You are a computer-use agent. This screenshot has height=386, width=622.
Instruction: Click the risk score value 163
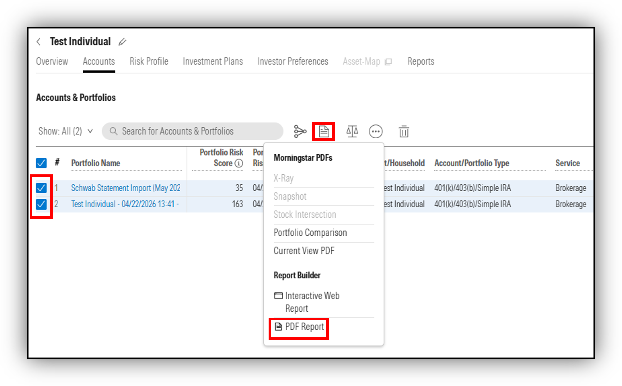point(237,204)
